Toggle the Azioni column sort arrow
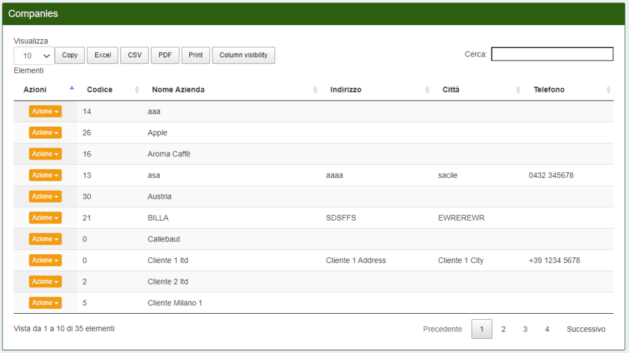 click(x=72, y=89)
